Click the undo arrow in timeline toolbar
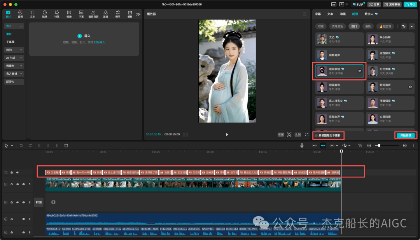Image resolution: width=420 pixels, height=240 pixels. [21, 145]
